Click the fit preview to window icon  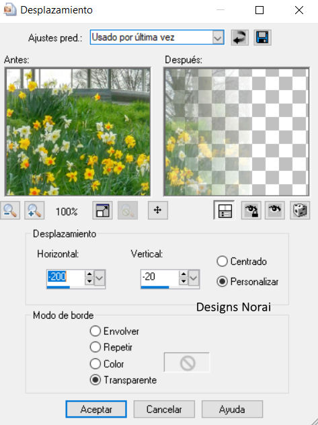[102, 210]
